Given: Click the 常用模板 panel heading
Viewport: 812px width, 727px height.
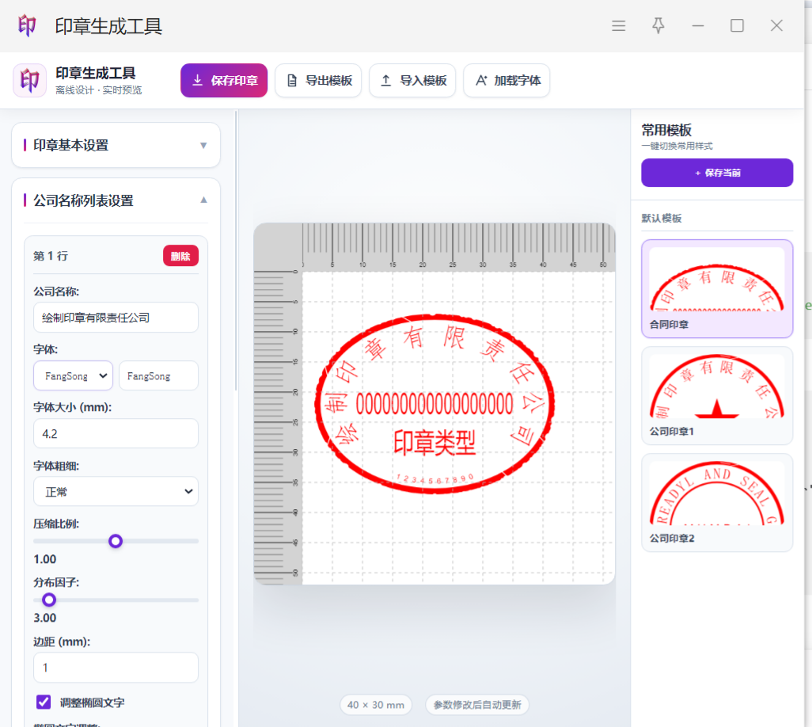Looking at the screenshot, I should [666, 130].
